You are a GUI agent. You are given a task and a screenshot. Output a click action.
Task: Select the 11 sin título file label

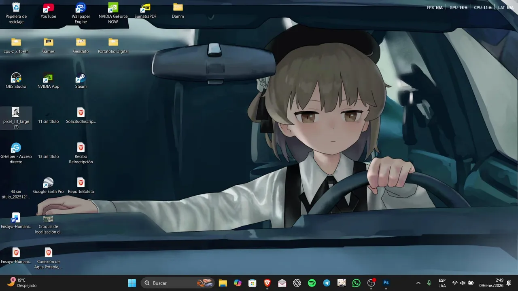click(x=48, y=122)
